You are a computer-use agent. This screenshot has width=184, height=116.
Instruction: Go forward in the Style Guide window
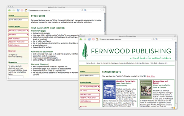click(x=14, y=10)
